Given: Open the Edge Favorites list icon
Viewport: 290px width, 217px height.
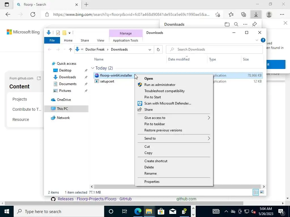Looking at the screenshot, I should 231,14.
